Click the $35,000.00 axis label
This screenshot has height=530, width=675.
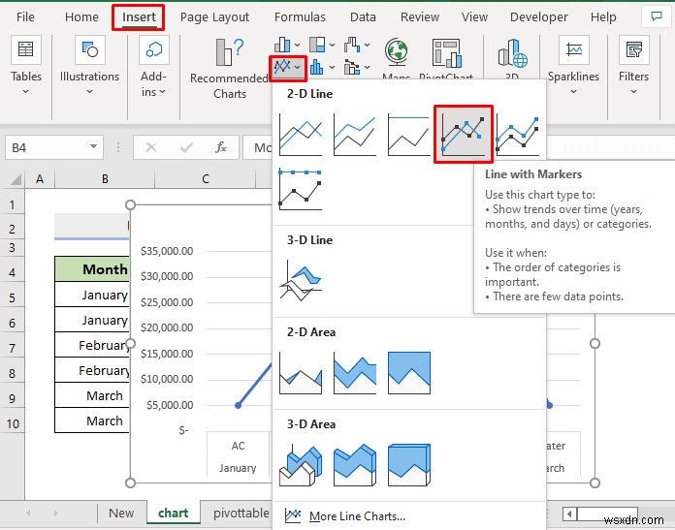[x=167, y=251]
